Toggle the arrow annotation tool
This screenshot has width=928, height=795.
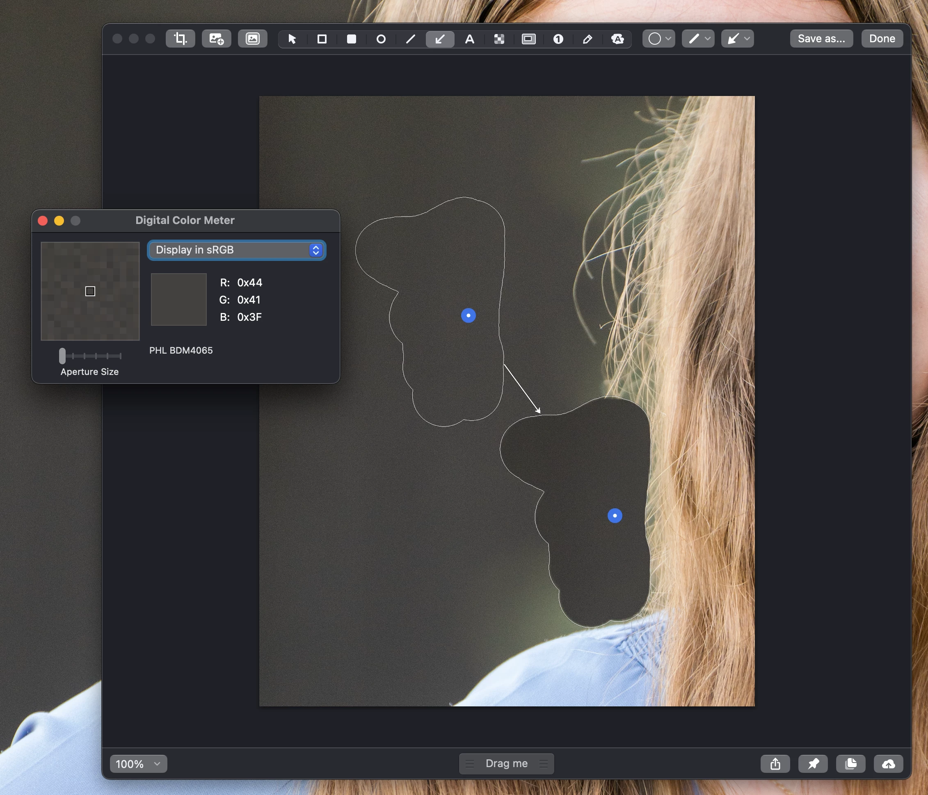point(440,39)
